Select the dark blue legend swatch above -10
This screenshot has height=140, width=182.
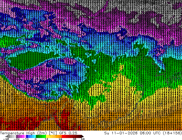click(27, 136)
